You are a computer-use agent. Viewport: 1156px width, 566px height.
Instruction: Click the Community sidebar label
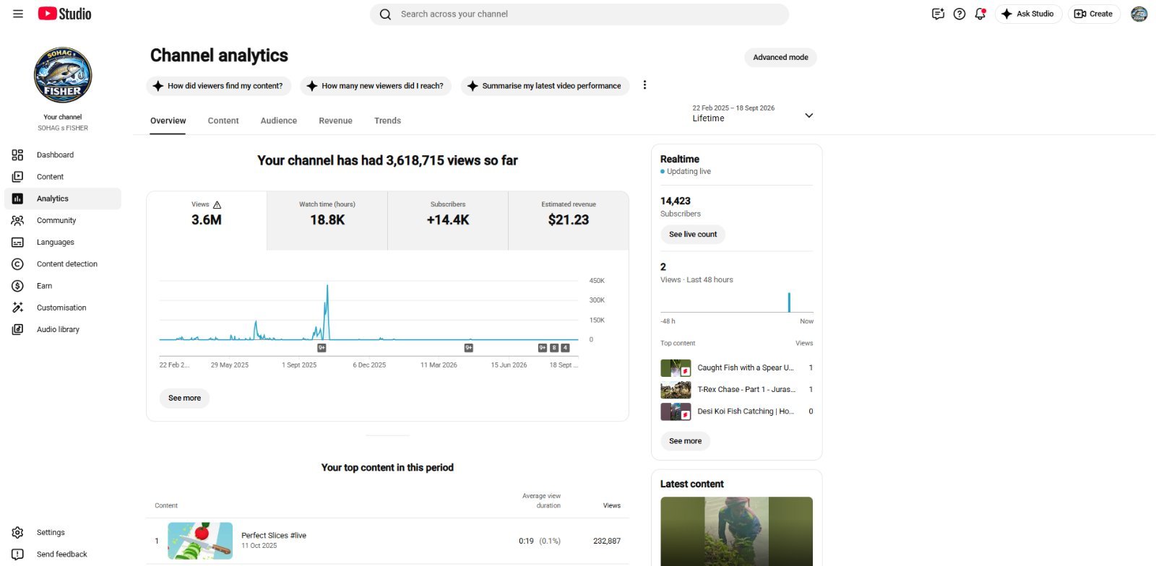[x=56, y=221]
